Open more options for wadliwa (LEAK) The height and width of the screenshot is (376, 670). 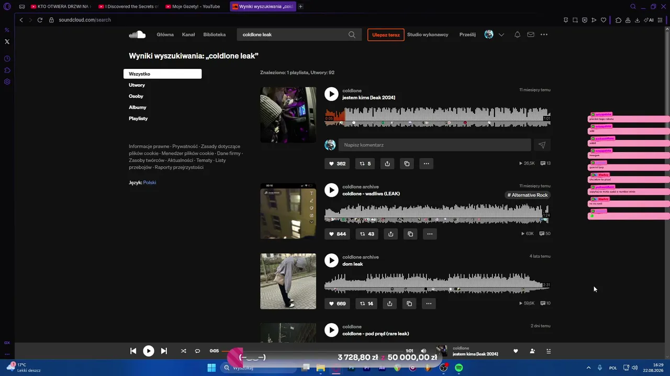(430, 234)
